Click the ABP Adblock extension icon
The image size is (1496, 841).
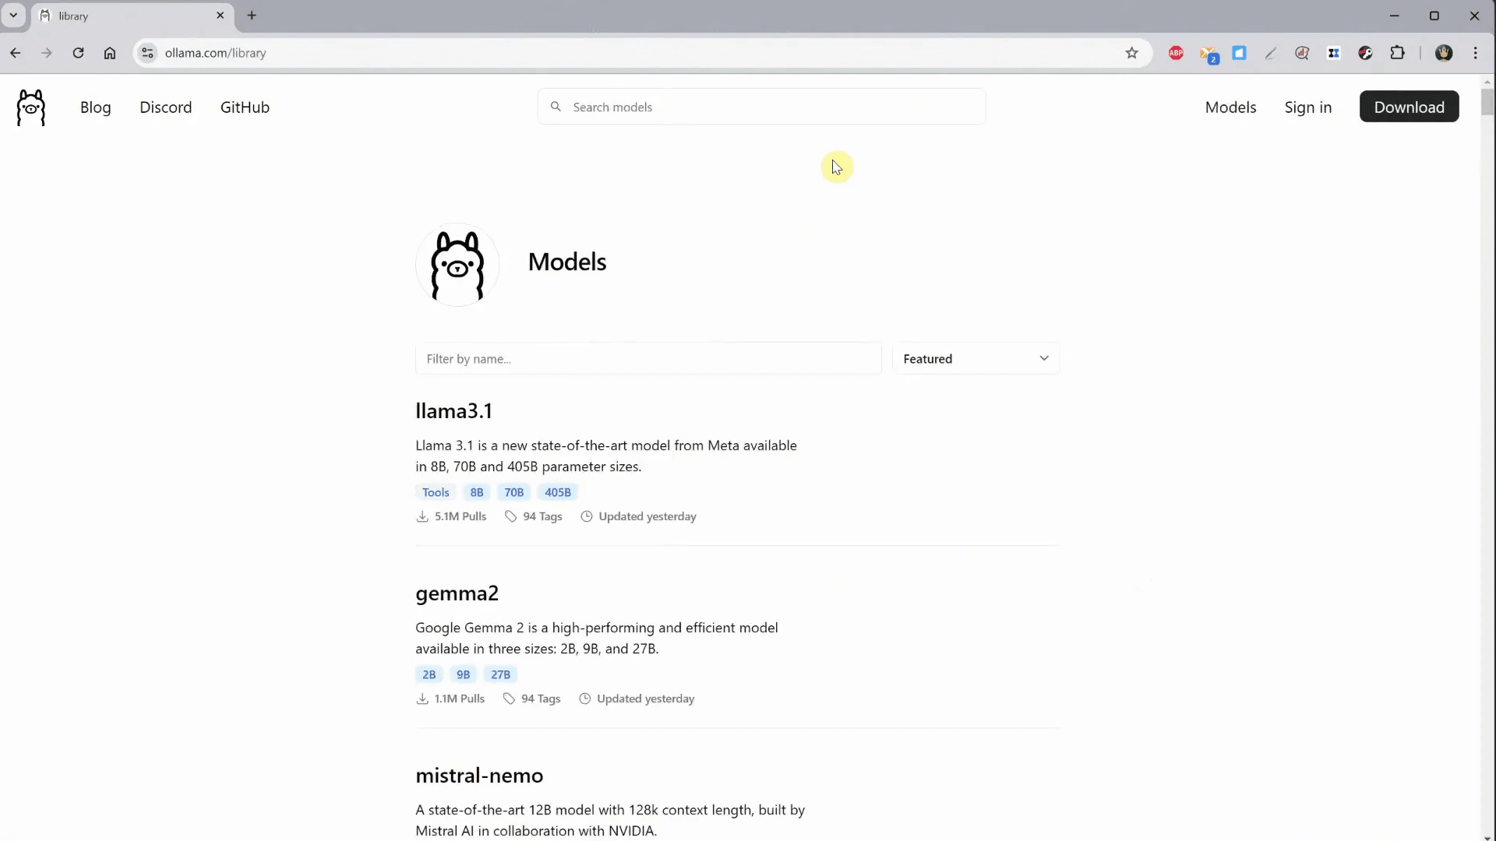click(x=1176, y=53)
